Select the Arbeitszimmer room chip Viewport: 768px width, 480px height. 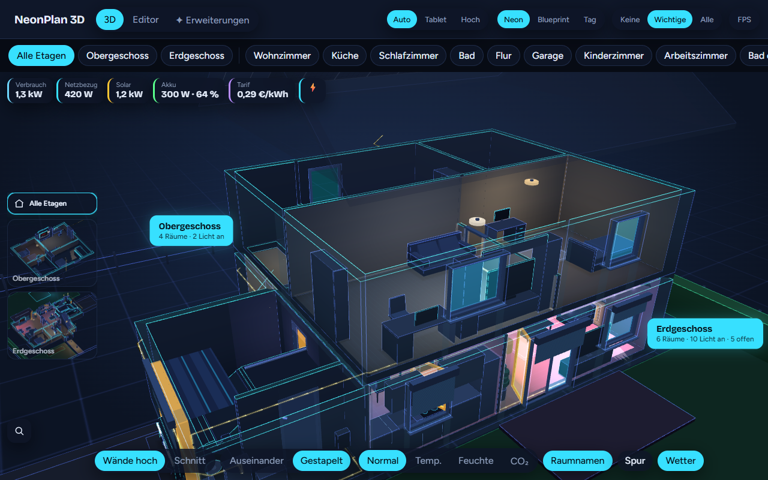[x=696, y=56]
